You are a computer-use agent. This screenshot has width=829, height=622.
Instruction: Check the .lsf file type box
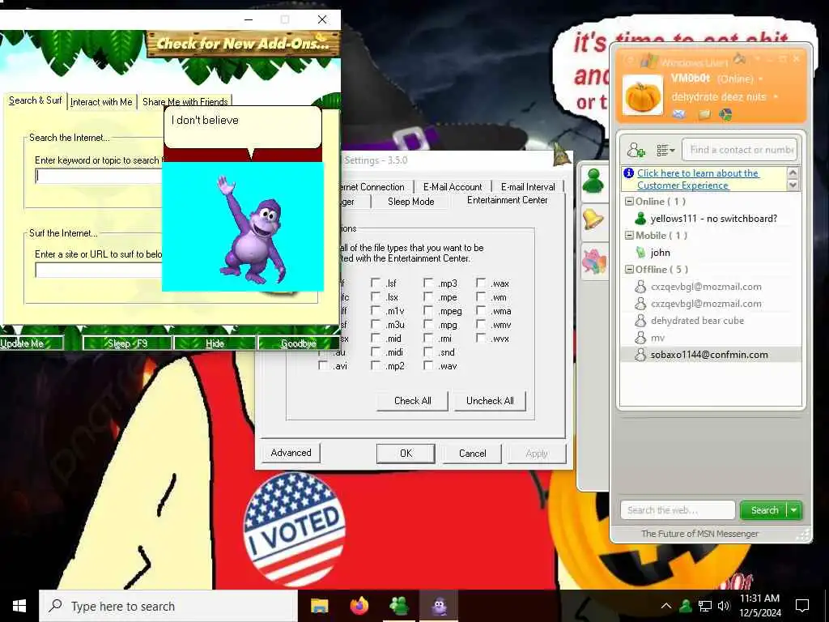(376, 283)
